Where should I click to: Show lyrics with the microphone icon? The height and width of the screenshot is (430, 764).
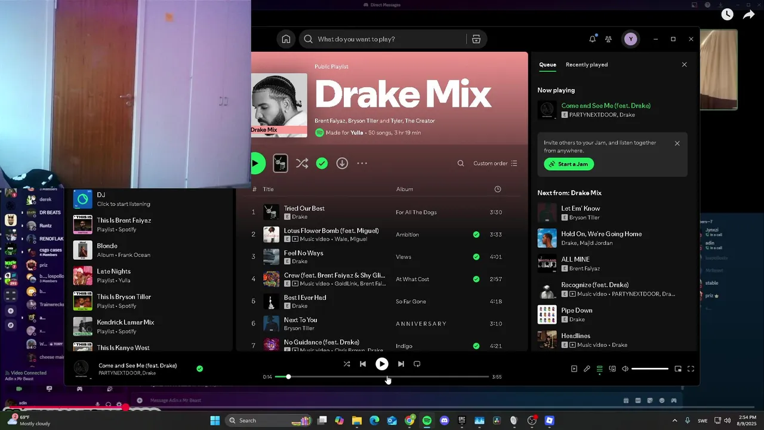pos(587,368)
